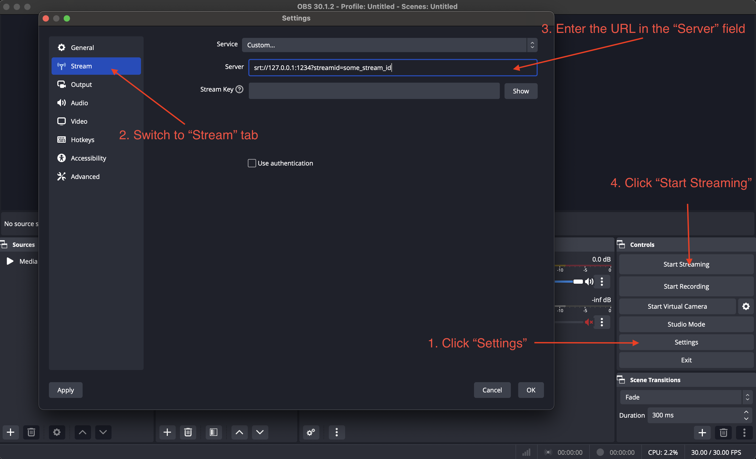Reveal stream key with Show button
The width and height of the screenshot is (756, 459).
520,91
